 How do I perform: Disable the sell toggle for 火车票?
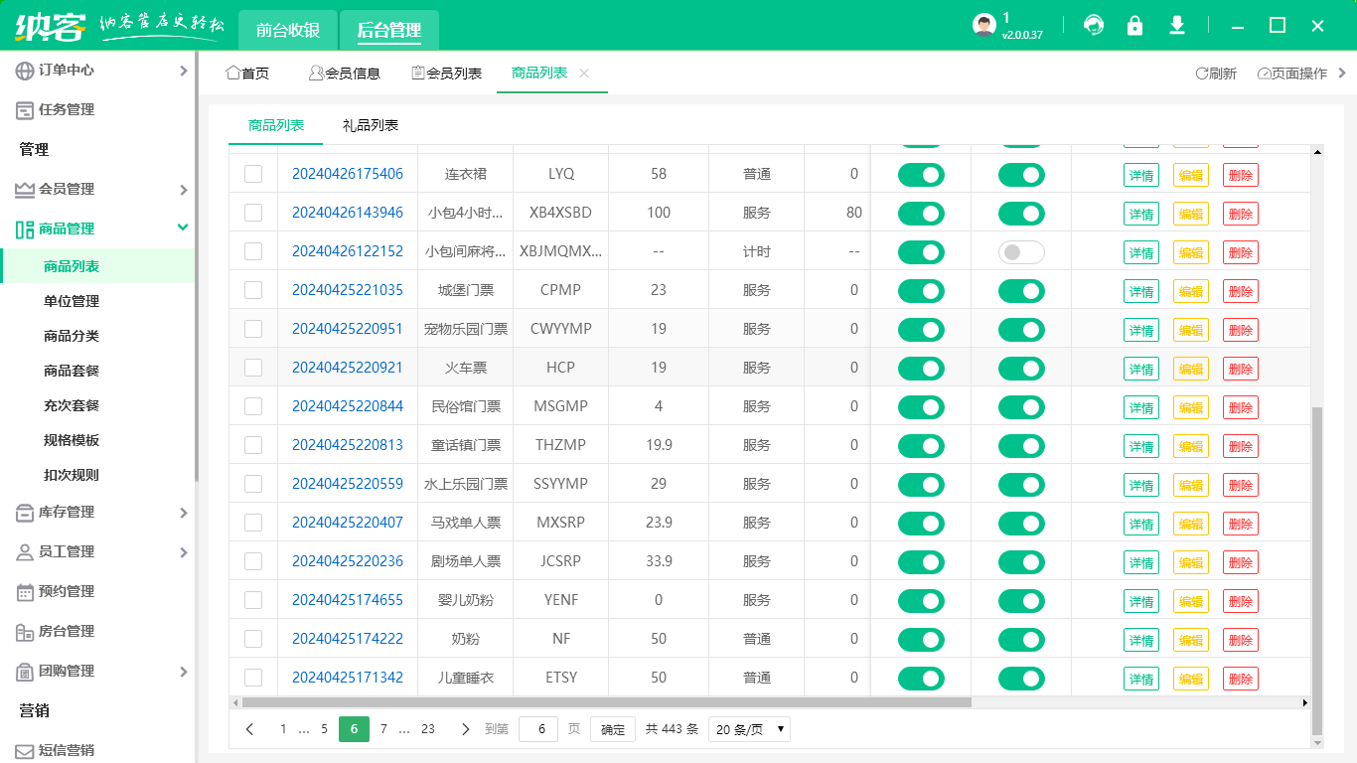coord(920,368)
